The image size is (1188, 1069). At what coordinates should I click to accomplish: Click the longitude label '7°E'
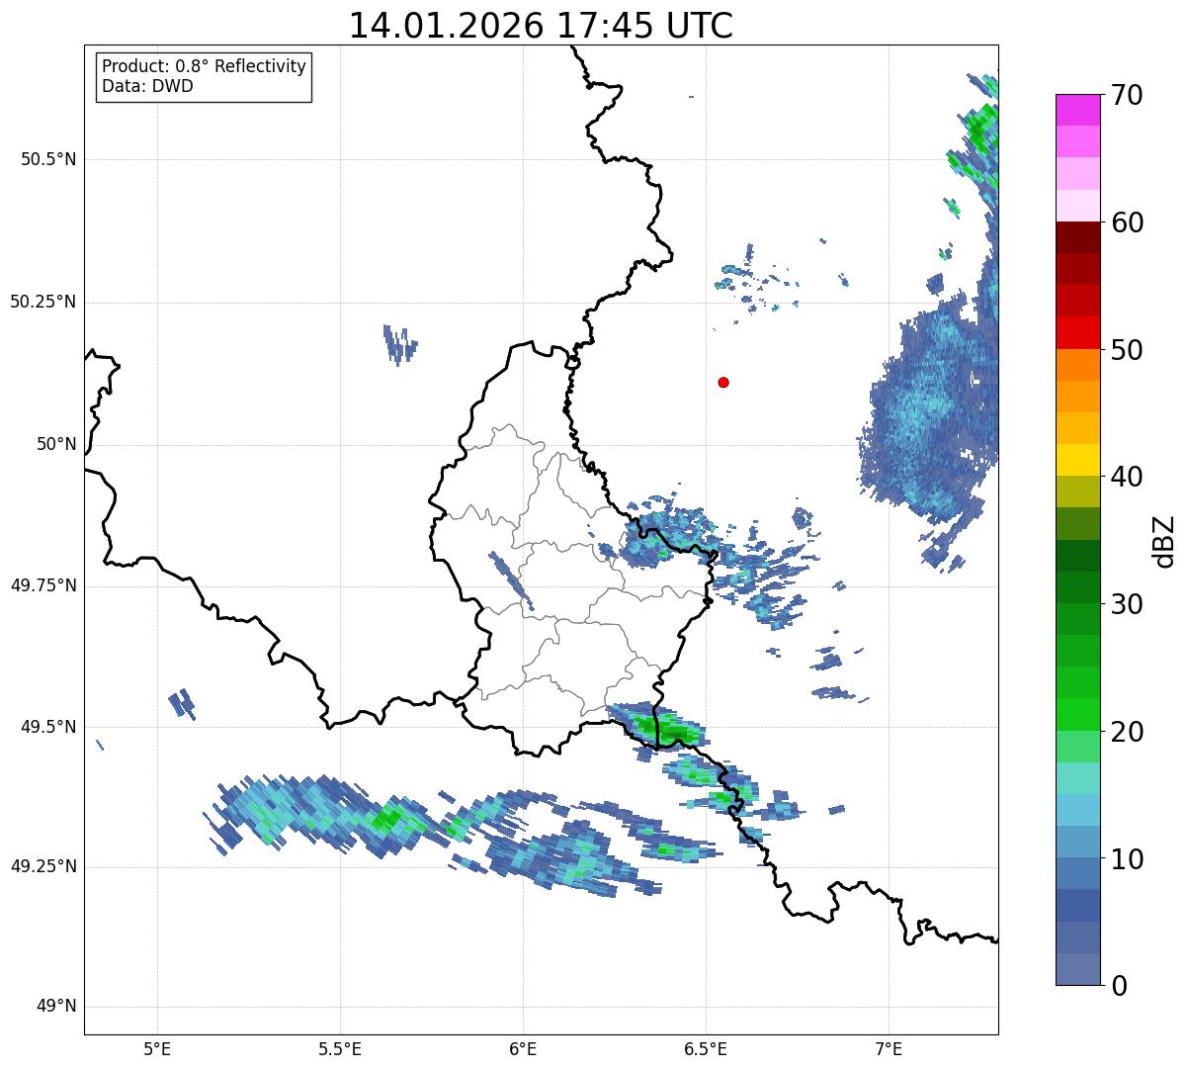tap(890, 1048)
